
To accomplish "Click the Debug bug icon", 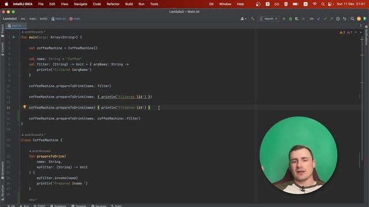I will (x=291, y=19).
